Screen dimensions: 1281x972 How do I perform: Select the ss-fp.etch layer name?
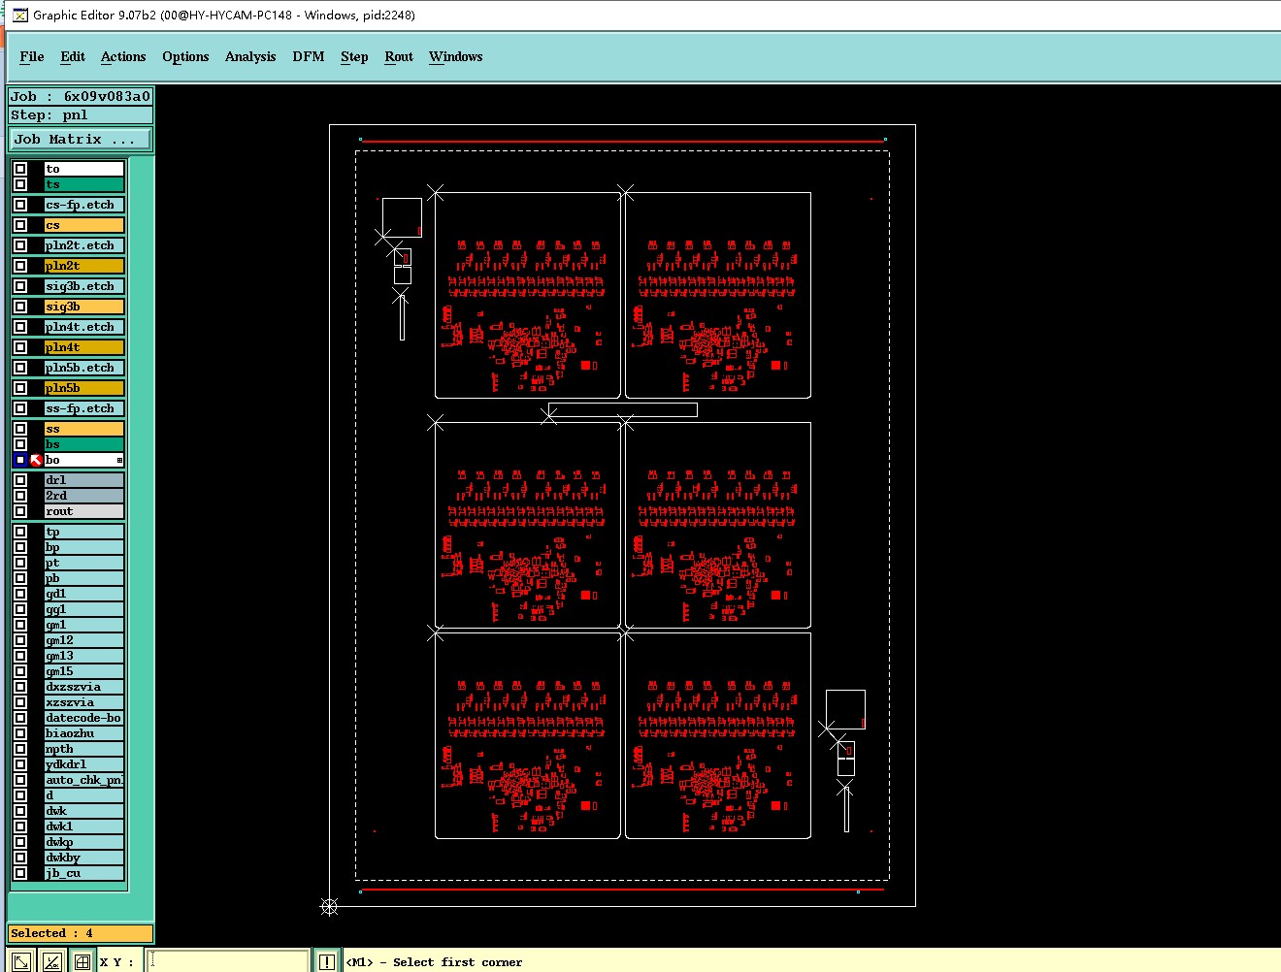click(x=84, y=408)
